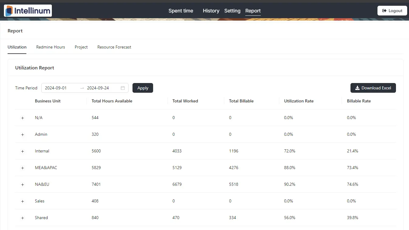Open calendar icon in date range field
409x230 pixels.
point(123,88)
